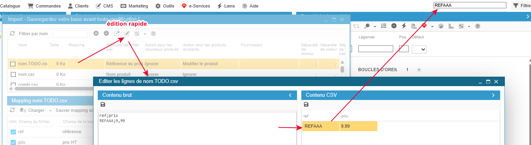Click the Sauver mapping button
531x145 pixels.
coord(74,111)
